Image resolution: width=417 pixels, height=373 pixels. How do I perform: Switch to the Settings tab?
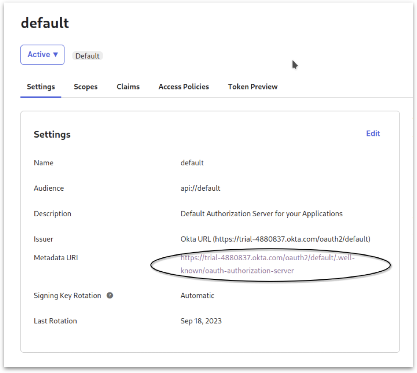tap(41, 86)
